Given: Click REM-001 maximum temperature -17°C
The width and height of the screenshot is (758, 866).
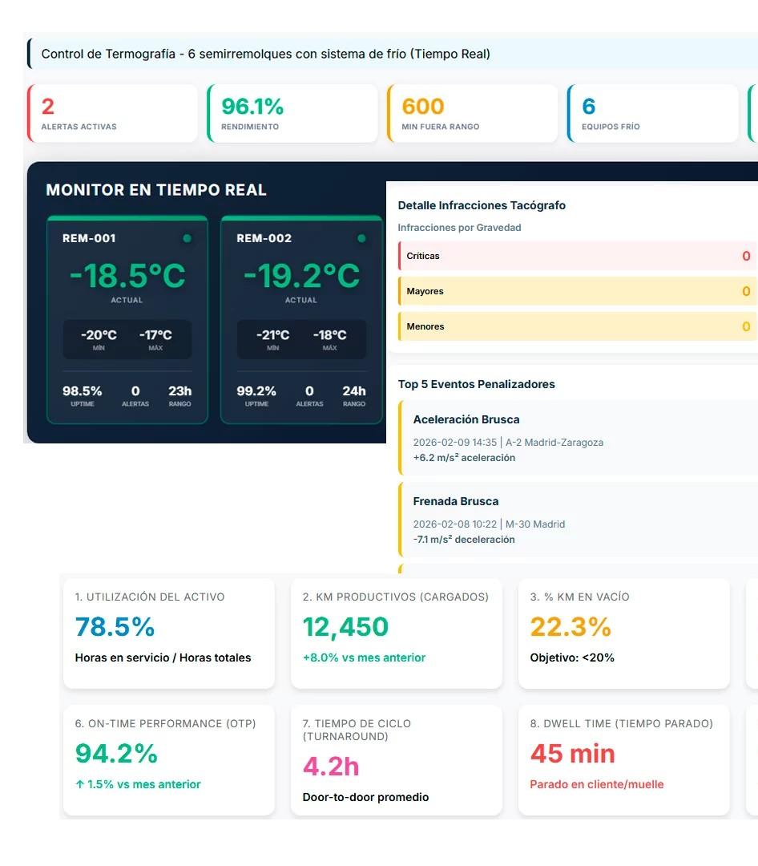Looking at the screenshot, I should click(x=155, y=335).
